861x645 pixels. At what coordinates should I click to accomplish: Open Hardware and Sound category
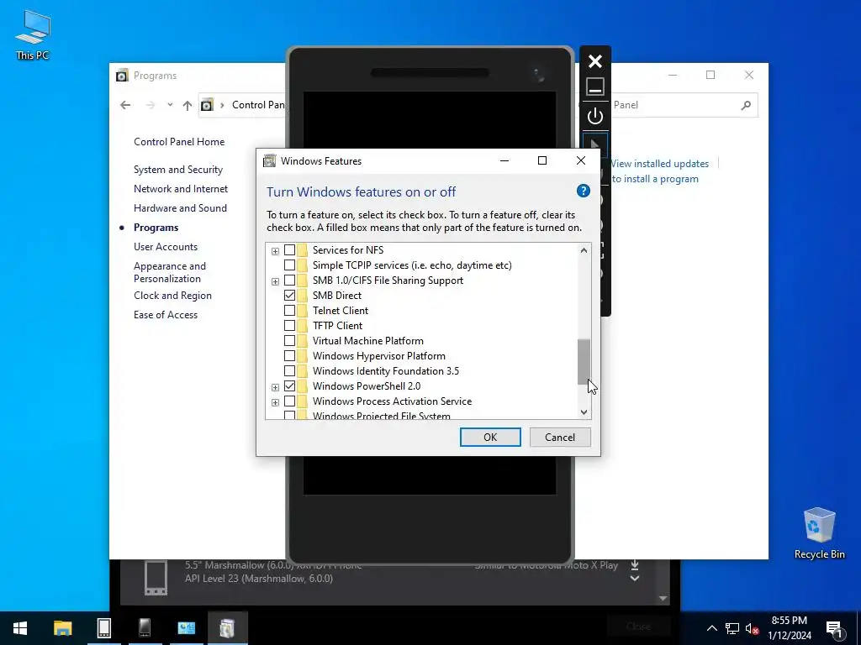pyautogui.click(x=180, y=208)
